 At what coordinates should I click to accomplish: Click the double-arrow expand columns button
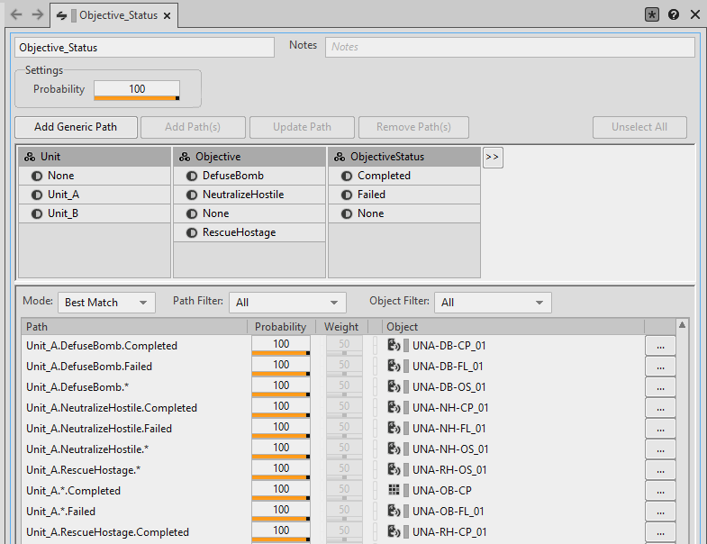point(493,157)
